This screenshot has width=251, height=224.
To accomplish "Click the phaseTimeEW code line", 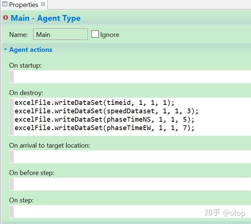I will click(x=105, y=128).
